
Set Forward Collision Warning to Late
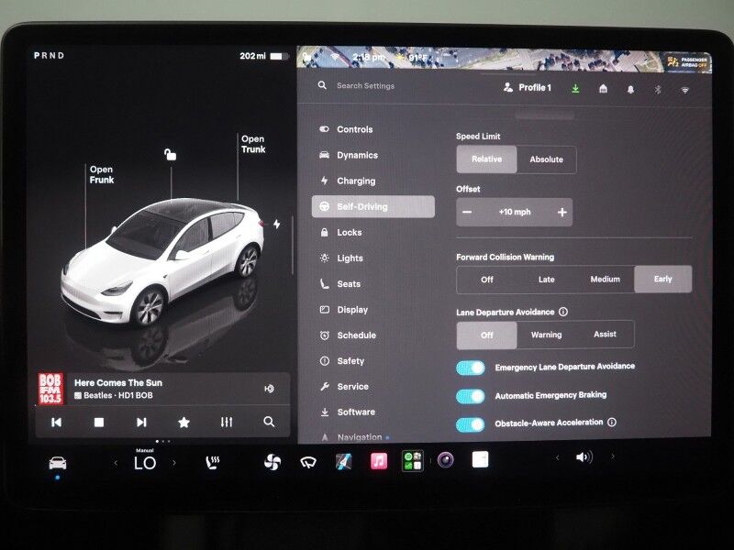546,280
